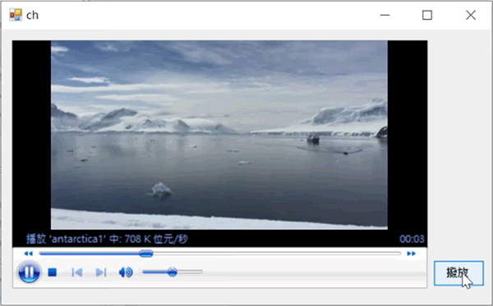Click the volume slider handle

pos(172,272)
